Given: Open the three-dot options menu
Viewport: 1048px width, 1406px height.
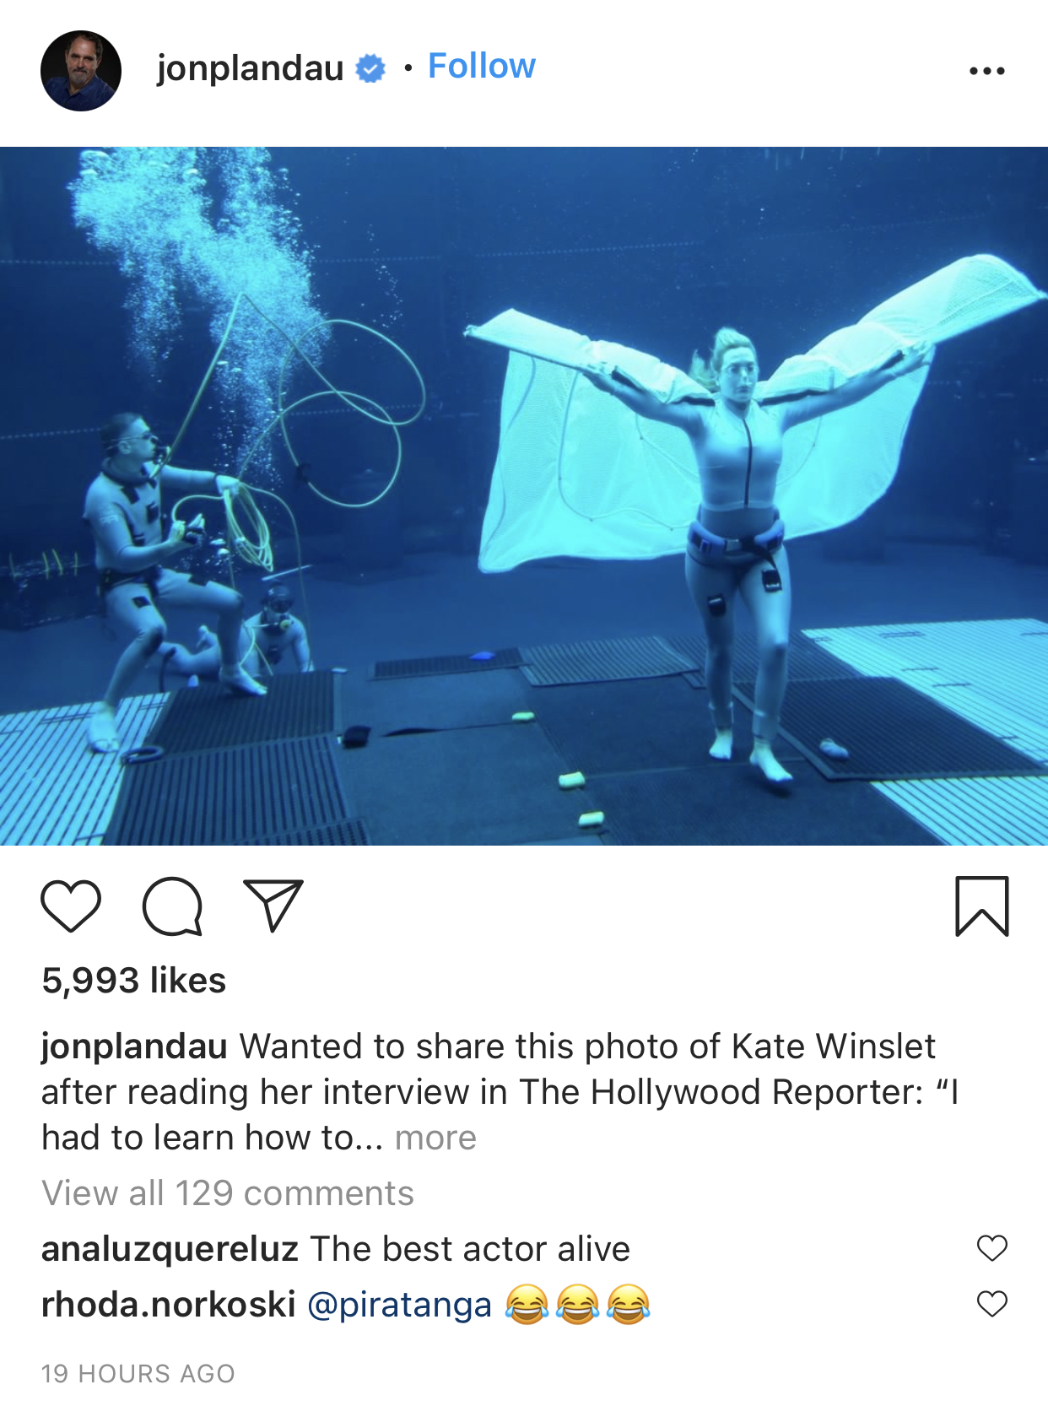Looking at the screenshot, I should (x=987, y=71).
